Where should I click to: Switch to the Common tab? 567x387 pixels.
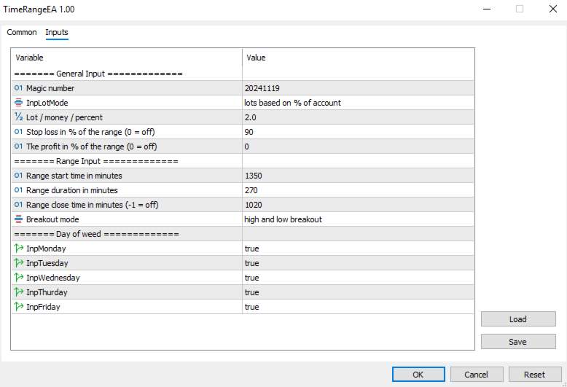click(22, 33)
